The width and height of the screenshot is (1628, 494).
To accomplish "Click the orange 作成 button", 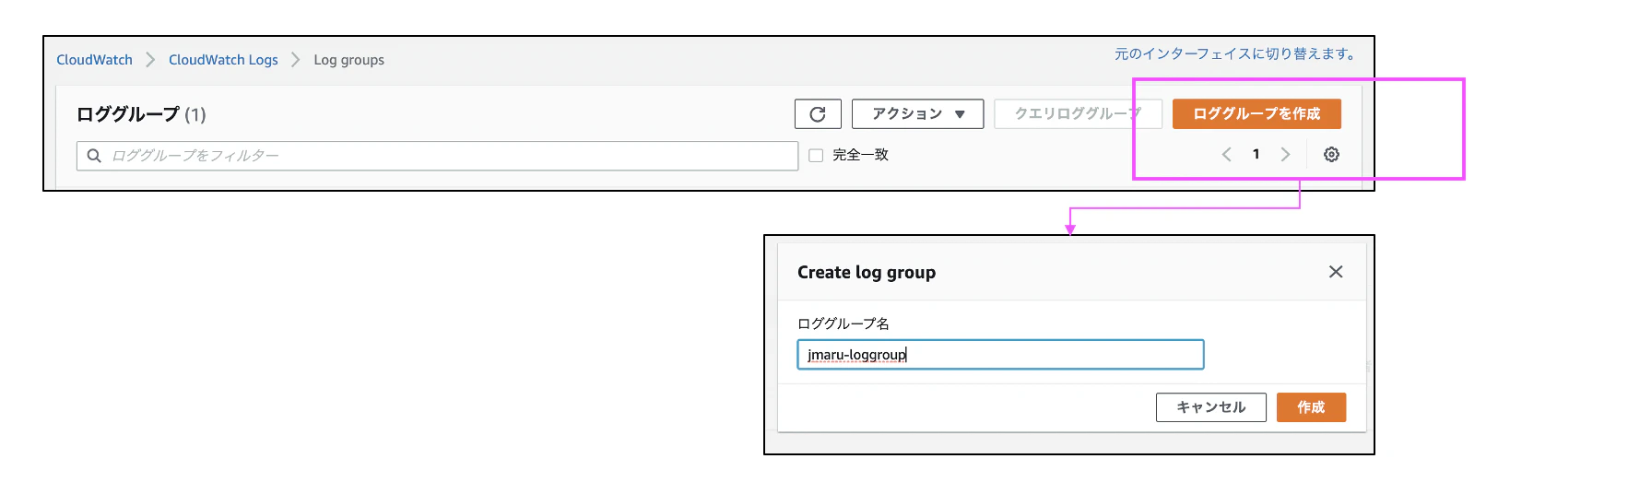I will tap(1311, 407).
